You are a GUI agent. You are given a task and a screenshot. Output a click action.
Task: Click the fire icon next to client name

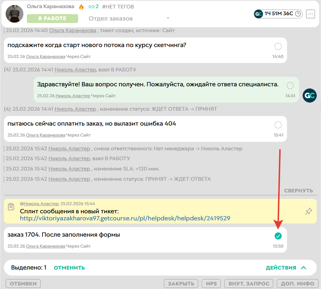coord(81,7)
